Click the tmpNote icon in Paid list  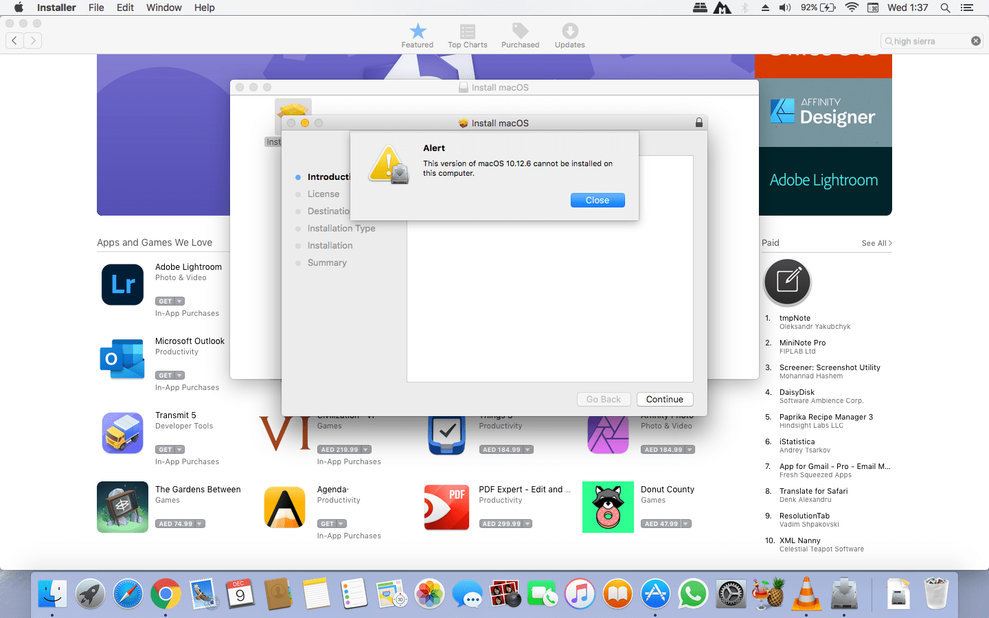(x=788, y=282)
